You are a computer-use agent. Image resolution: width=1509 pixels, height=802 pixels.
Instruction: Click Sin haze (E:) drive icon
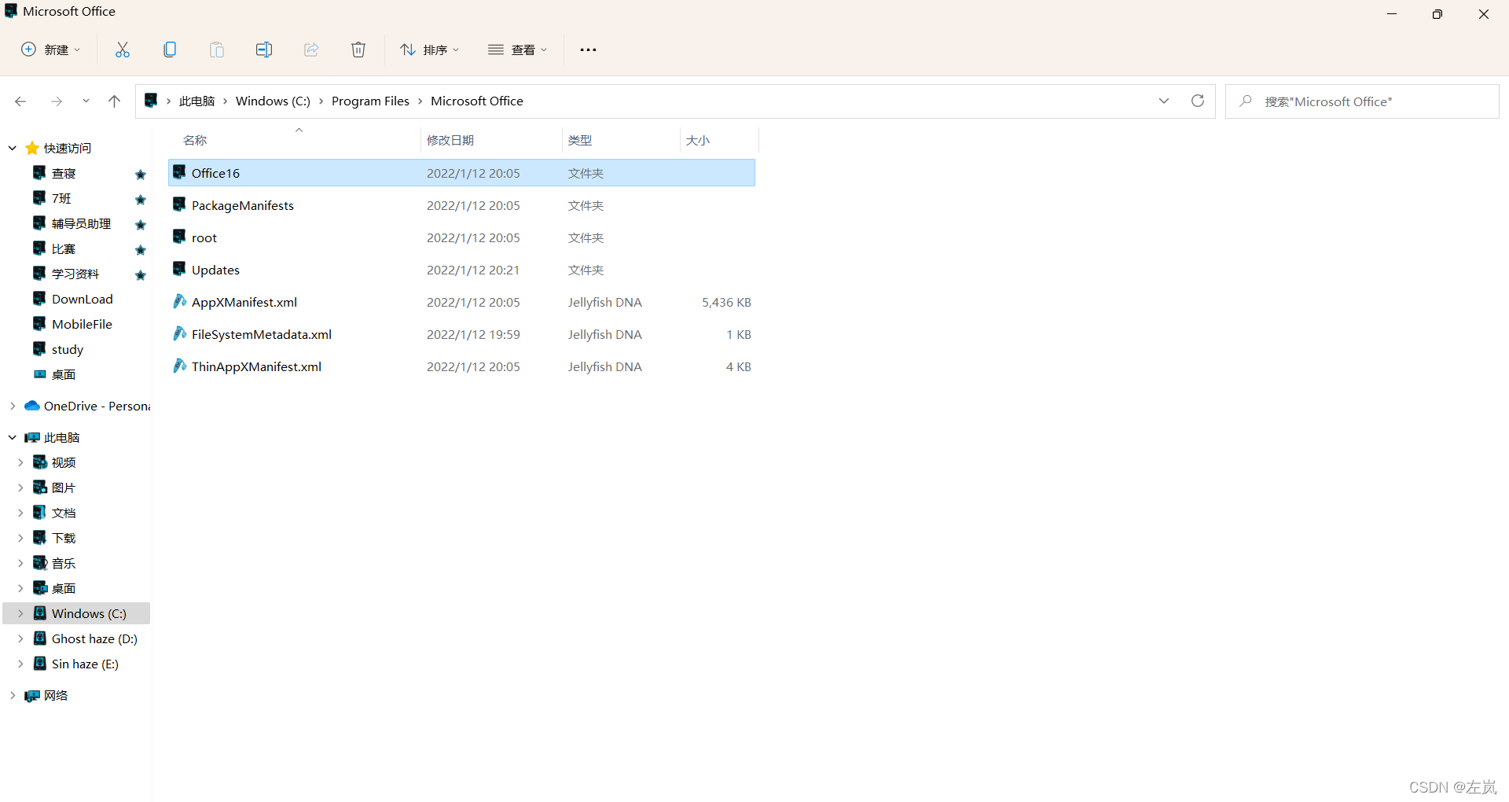click(40, 664)
